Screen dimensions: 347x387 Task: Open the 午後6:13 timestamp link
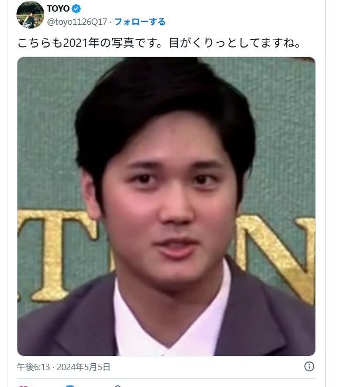point(33,367)
